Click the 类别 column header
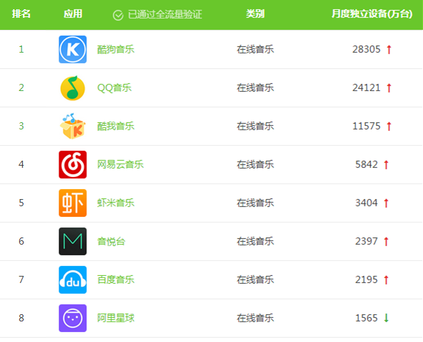Screen dimensions: 423x342 click(255, 14)
